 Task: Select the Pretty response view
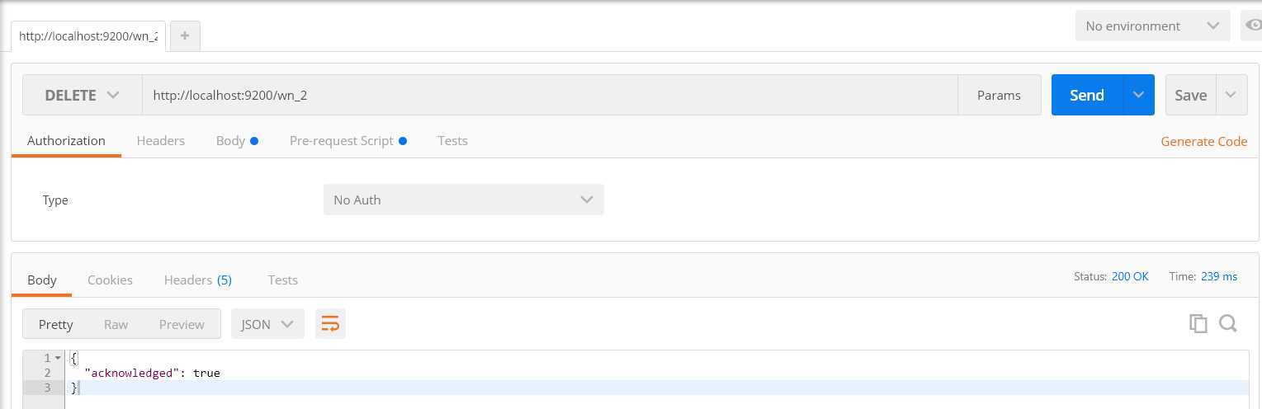56,324
